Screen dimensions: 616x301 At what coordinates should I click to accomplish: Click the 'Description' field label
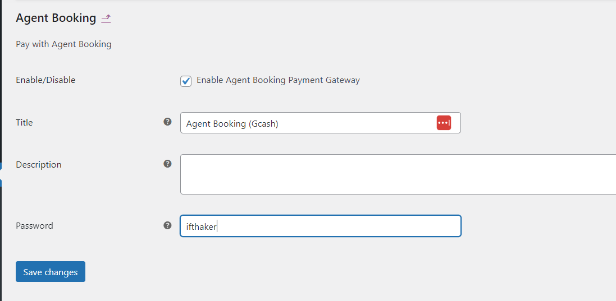click(39, 165)
